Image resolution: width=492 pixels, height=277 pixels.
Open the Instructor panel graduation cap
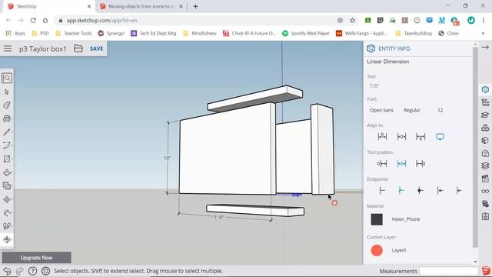click(x=485, y=115)
